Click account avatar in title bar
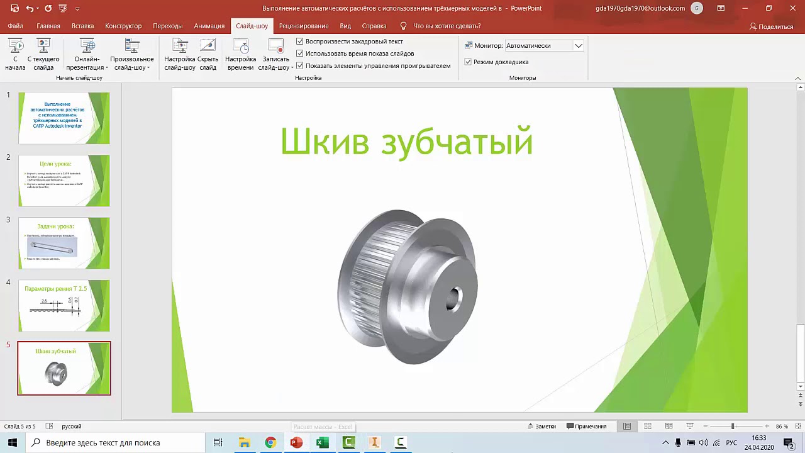 pyautogui.click(x=696, y=8)
